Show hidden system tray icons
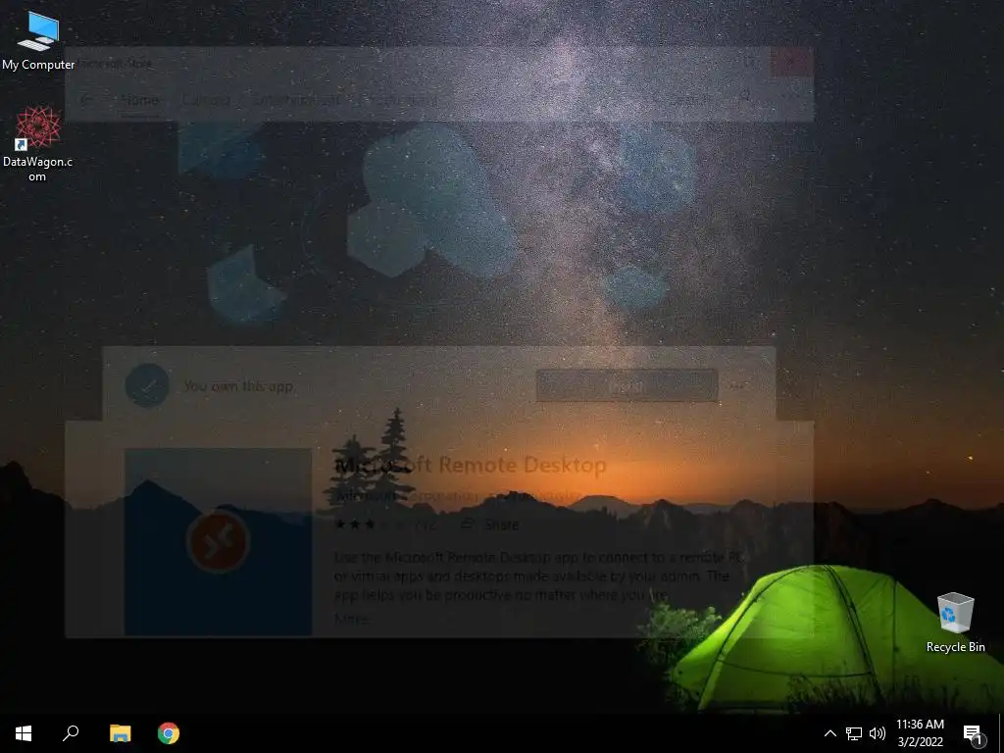Screen dimensions: 1004x753 (x=829, y=733)
